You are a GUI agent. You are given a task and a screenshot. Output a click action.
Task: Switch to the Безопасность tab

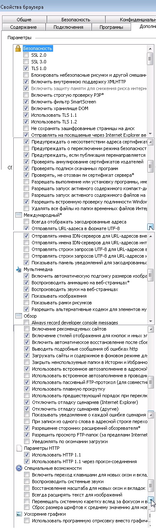[x=76, y=20]
